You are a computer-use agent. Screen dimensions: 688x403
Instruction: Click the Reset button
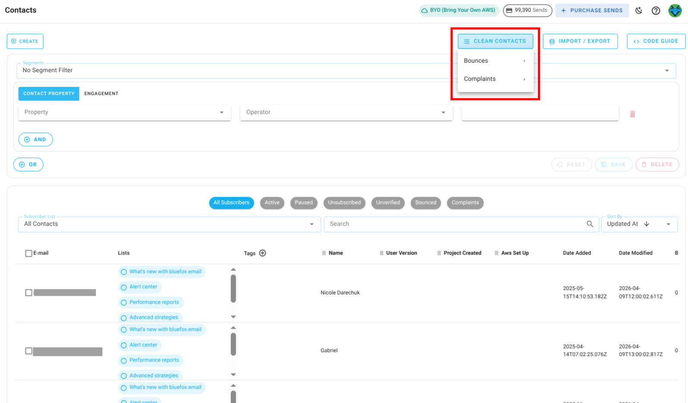pos(571,164)
